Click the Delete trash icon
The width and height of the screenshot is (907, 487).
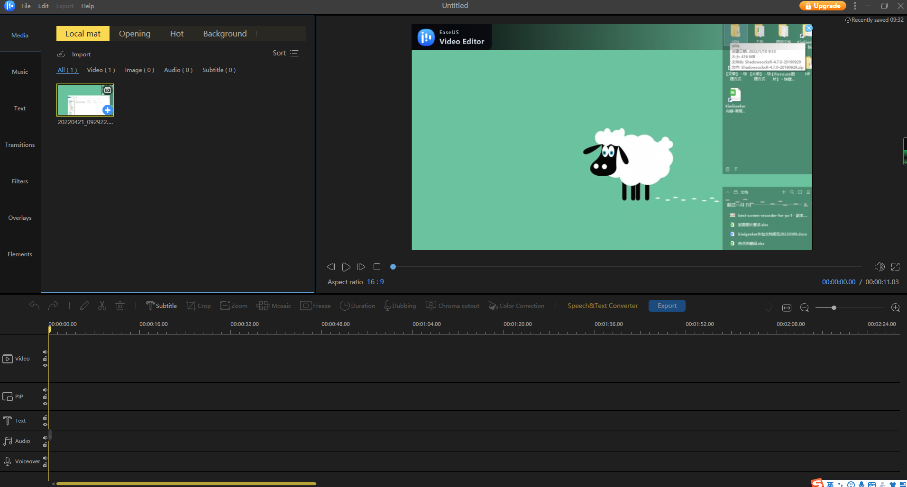coord(120,306)
